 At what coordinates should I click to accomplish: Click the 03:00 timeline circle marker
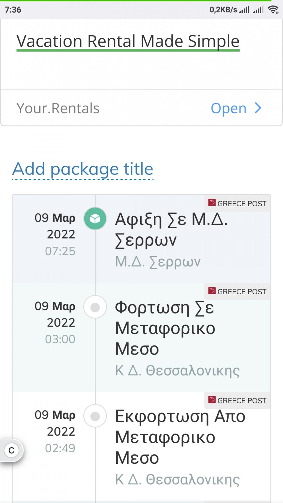coord(95,307)
